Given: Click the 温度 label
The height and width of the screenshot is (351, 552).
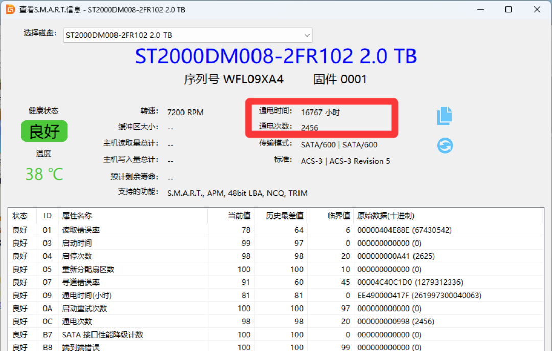Looking at the screenshot, I should click(x=43, y=153).
